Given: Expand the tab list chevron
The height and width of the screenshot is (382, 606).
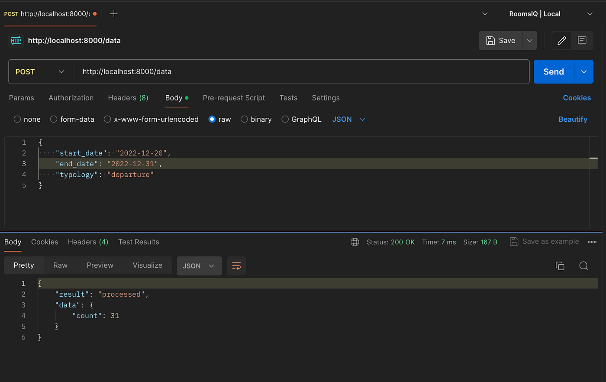Looking at the screenshot, I should [x=485, y=14].
